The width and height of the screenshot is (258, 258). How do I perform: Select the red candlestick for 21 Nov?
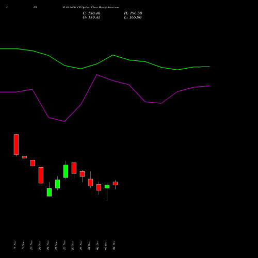click(41, 175)
